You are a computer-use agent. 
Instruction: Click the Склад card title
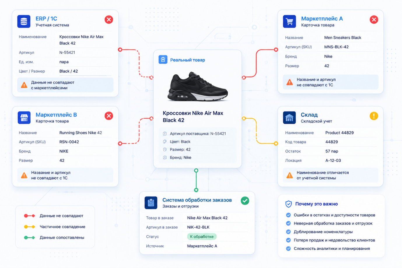(309, 115)
